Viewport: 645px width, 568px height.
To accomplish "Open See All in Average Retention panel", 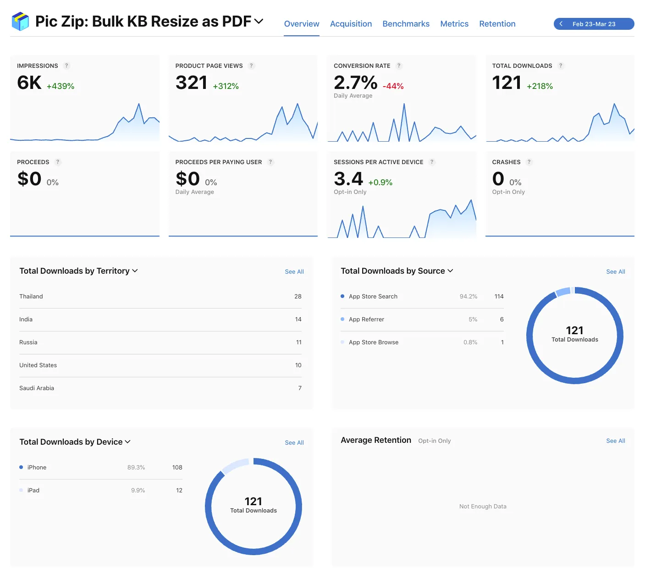I will pyautogui.click(x=615, y=441).
